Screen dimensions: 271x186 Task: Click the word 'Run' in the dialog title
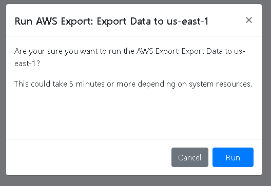click(x=24, y=22)
